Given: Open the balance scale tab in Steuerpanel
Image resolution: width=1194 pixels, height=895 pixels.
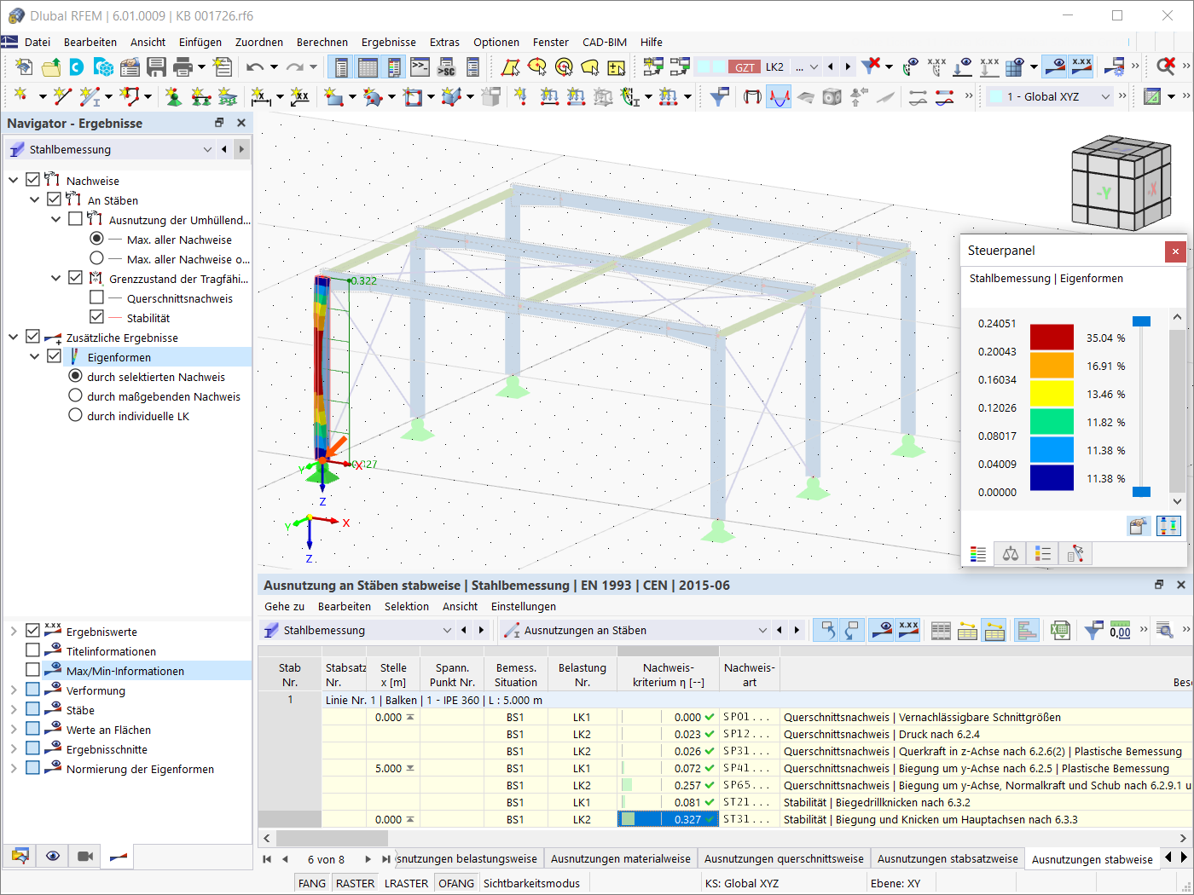Looking at the screenshot, I should tap(1011, 554).
